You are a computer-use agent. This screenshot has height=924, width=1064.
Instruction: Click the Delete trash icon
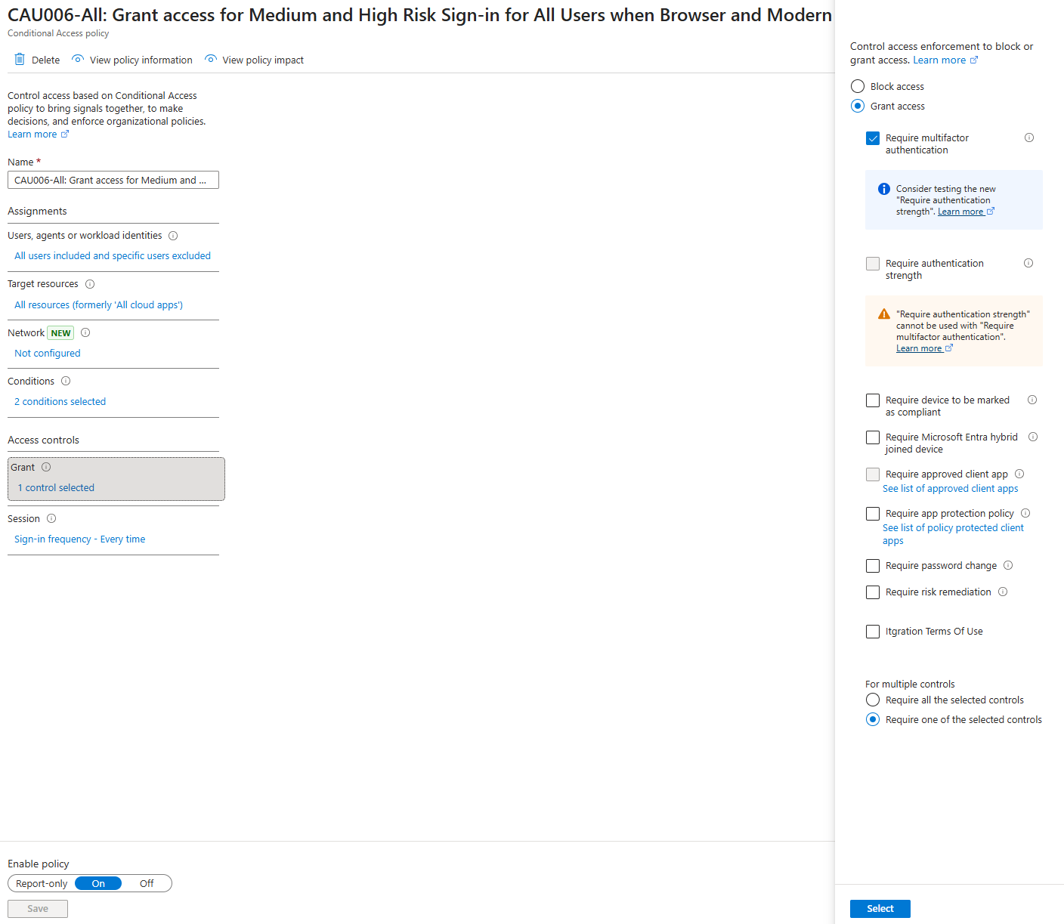click(20, 60)
